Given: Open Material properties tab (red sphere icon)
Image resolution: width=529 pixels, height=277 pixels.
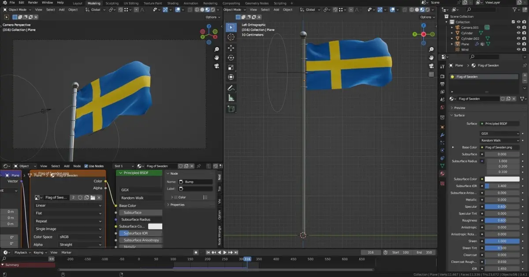Looking at the screenshot, I should tap(442, 173).
